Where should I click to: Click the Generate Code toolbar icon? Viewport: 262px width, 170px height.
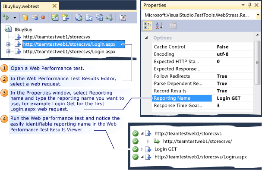(x=79, y=17)
